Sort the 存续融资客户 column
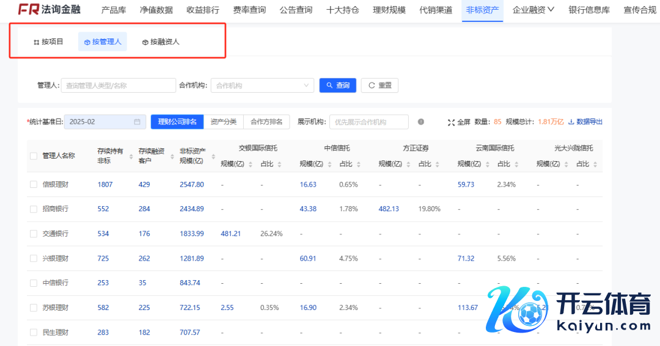This screenshot has height=346, width=660. pos(172,156)
